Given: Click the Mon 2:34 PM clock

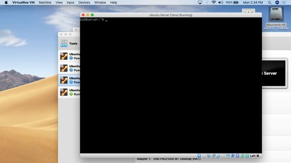Looking at the screenshot, I should [253, 2].
